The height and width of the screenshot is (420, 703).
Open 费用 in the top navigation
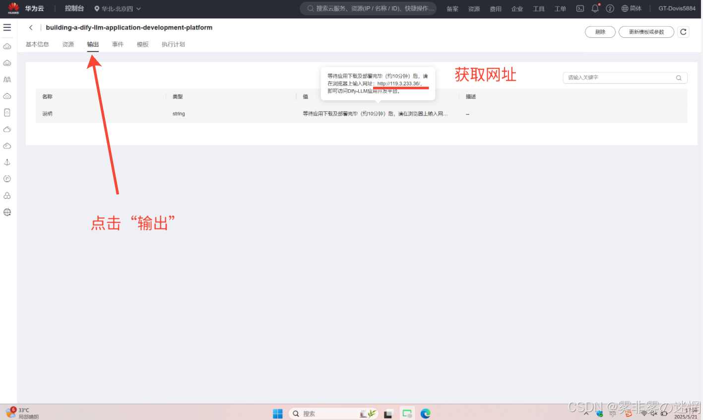(x=496, y=9)
